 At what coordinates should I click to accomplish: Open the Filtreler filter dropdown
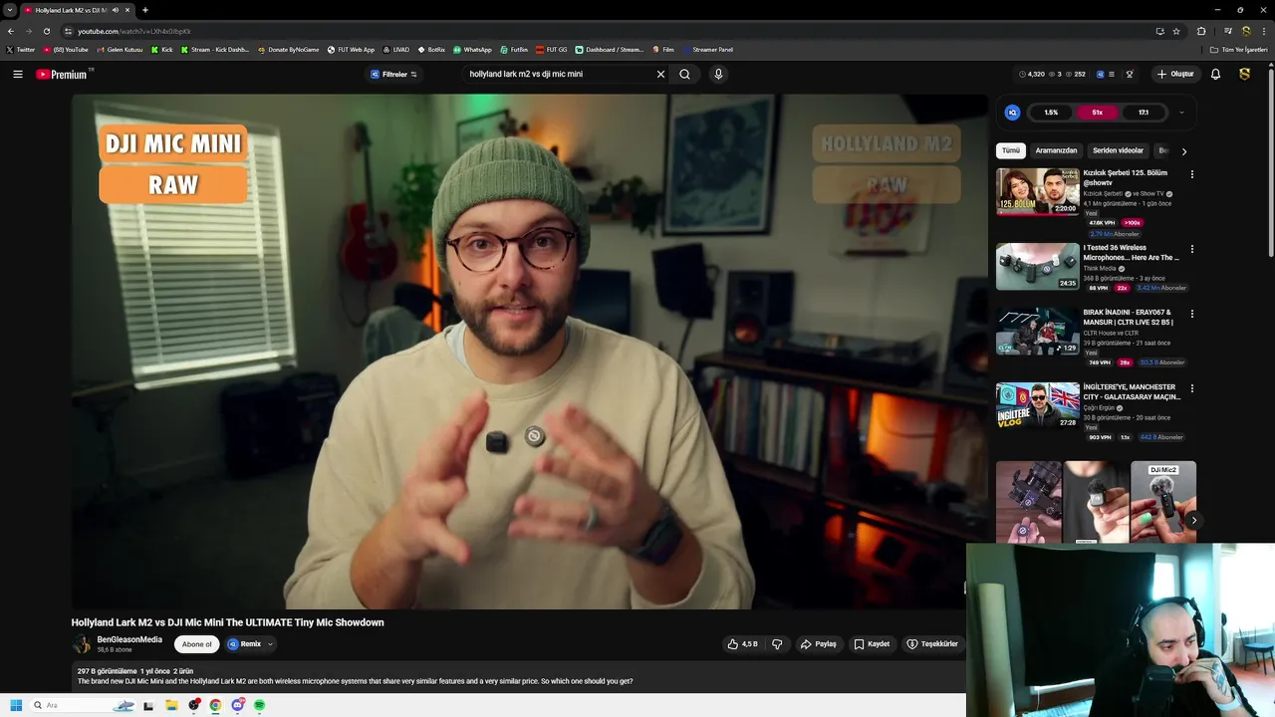pyautogui.click(x=393, y=74)
